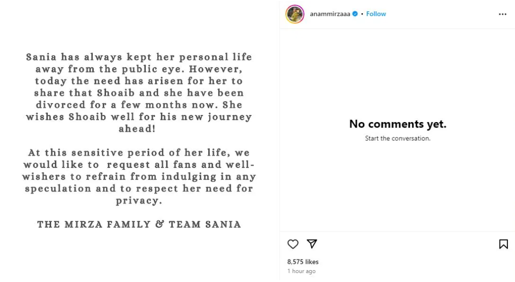
Task: Click the "1 hour ago" timestamp
Action: click(x=301, y=271)
